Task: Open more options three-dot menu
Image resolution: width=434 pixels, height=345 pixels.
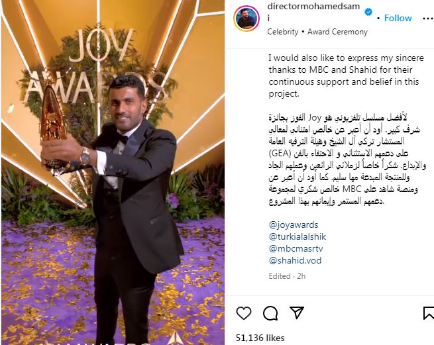Action: coord(428,19)
